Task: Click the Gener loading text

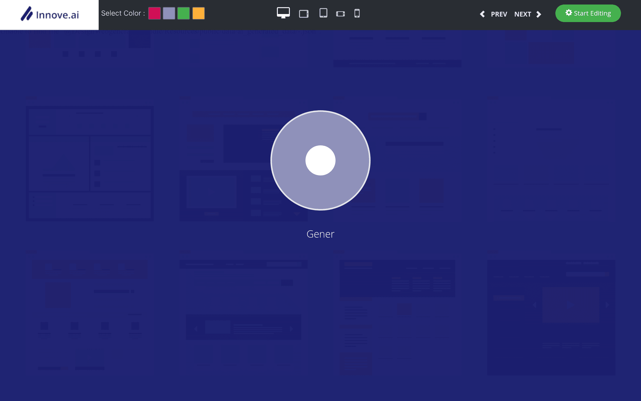Action: tap(320, 234)
